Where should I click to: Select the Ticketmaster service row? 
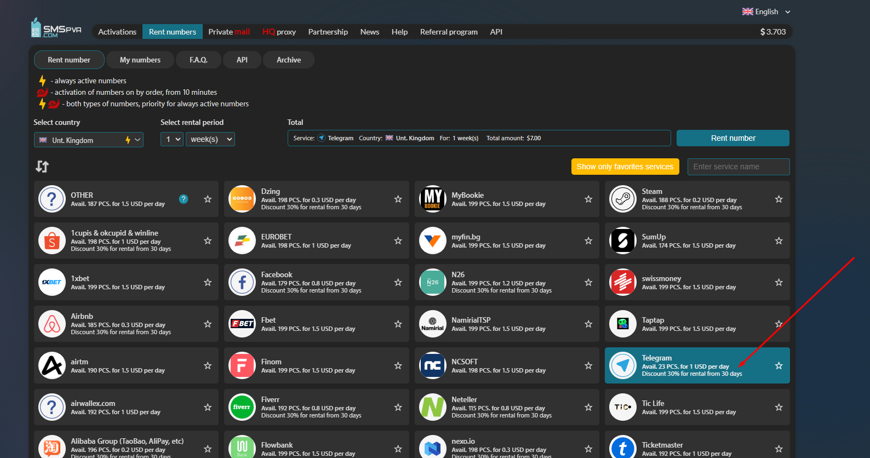tap(697, 444)
